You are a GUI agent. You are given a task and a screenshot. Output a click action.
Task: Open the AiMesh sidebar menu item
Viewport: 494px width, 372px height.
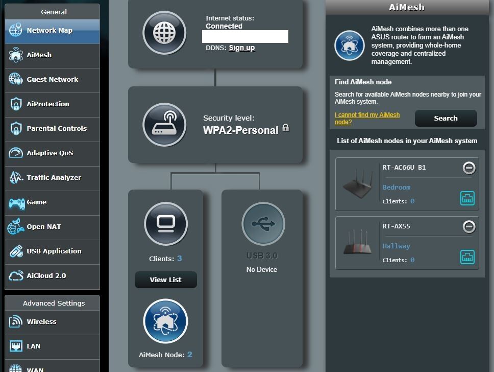point(52,56)
